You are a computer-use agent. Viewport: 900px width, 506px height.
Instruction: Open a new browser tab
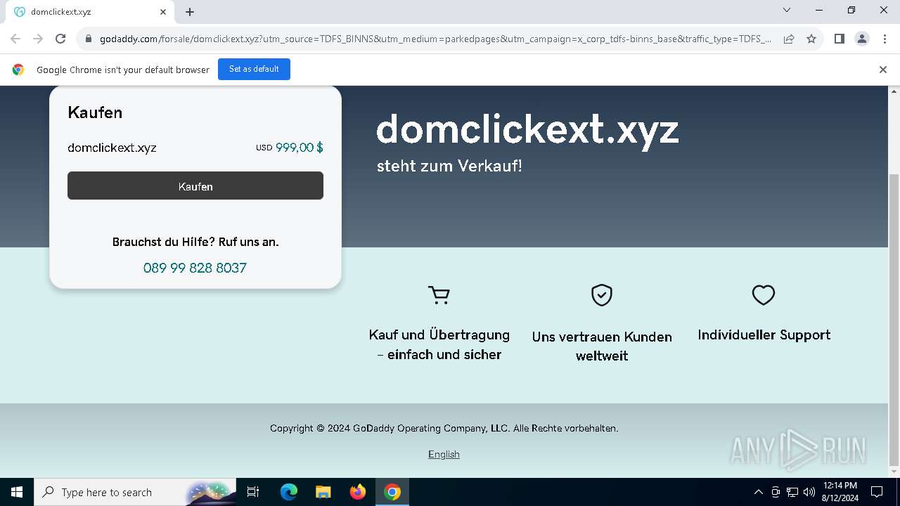pyautogui.click(x=190, y=12)
